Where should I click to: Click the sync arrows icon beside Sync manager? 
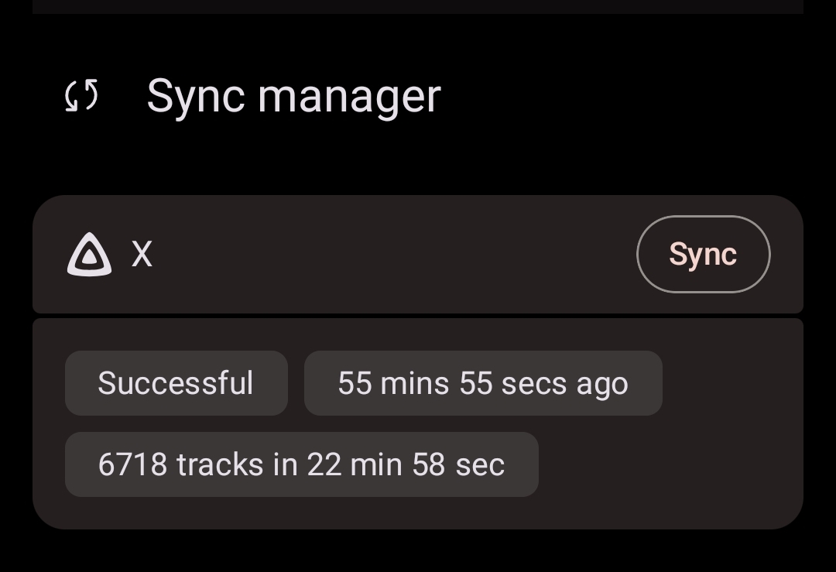coord(81,96)
